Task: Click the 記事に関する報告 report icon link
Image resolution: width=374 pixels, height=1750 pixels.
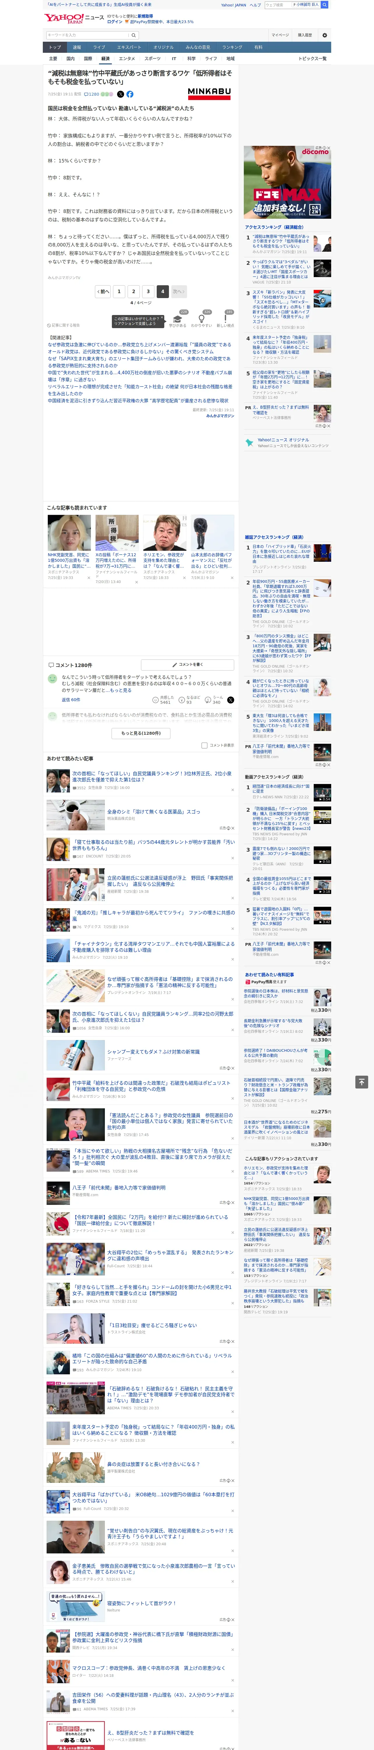Action: 64,325
